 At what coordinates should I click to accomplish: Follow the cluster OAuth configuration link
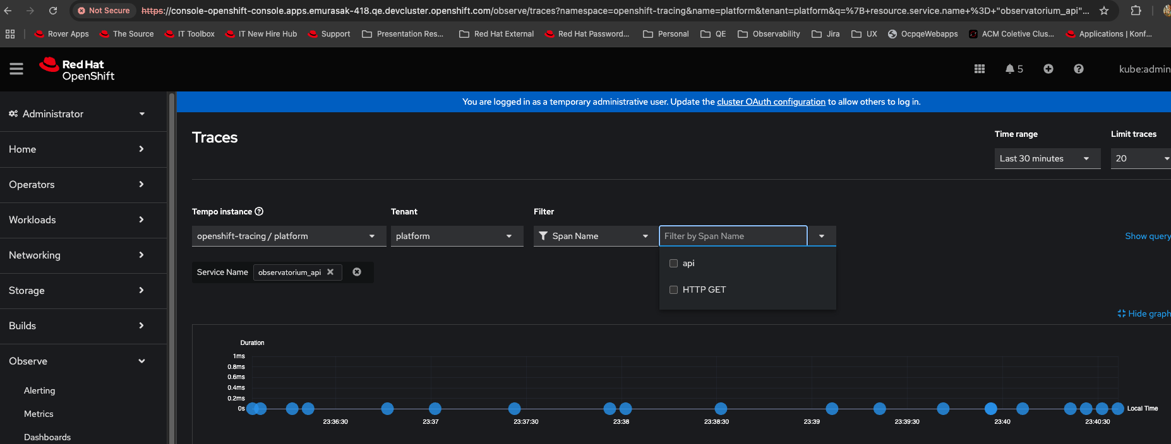coord(771,102)
